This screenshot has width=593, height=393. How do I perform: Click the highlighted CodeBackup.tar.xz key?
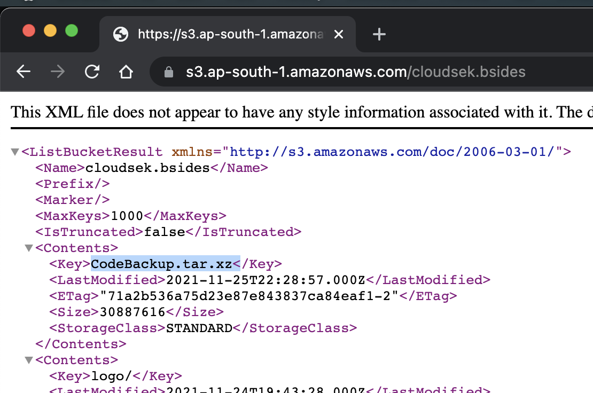point(161,264)
